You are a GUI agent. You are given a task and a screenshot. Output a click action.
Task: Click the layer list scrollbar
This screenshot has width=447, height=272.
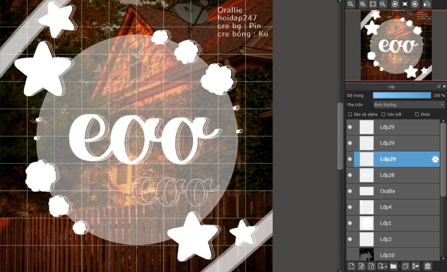click(x=443, y=160)
